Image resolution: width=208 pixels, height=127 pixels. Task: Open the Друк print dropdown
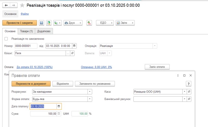coord(73,23)
